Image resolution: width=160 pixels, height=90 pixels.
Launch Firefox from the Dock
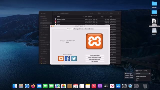33,86
